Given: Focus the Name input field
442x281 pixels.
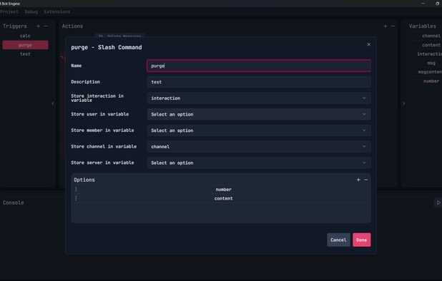Looking at the screenshot, I should (x=259, y=66).
